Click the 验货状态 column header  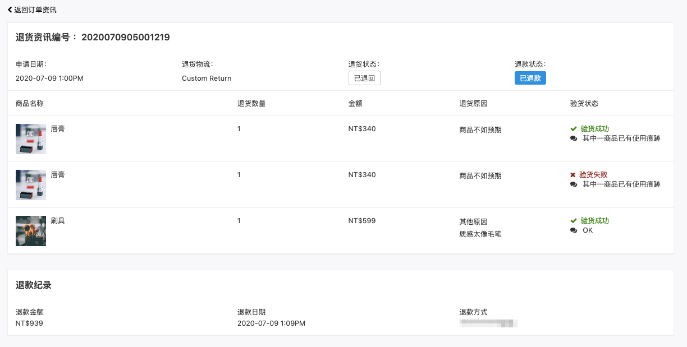pyautogui.click(x=584, y=104)
